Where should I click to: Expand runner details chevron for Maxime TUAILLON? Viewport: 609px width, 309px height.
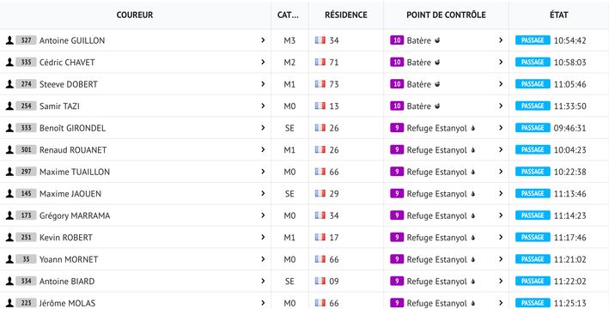(263, 172)
